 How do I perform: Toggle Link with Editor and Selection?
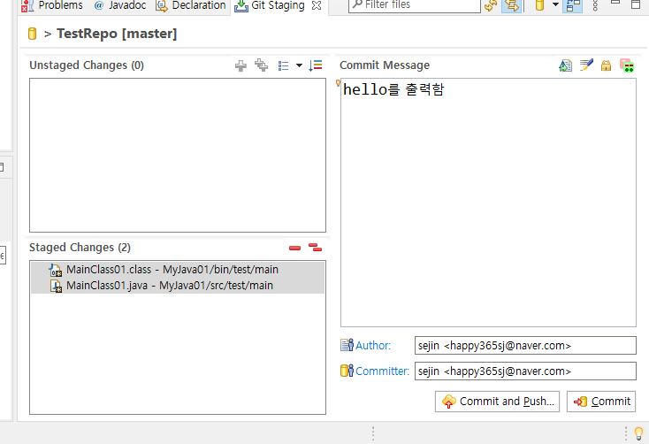(512, 5)
